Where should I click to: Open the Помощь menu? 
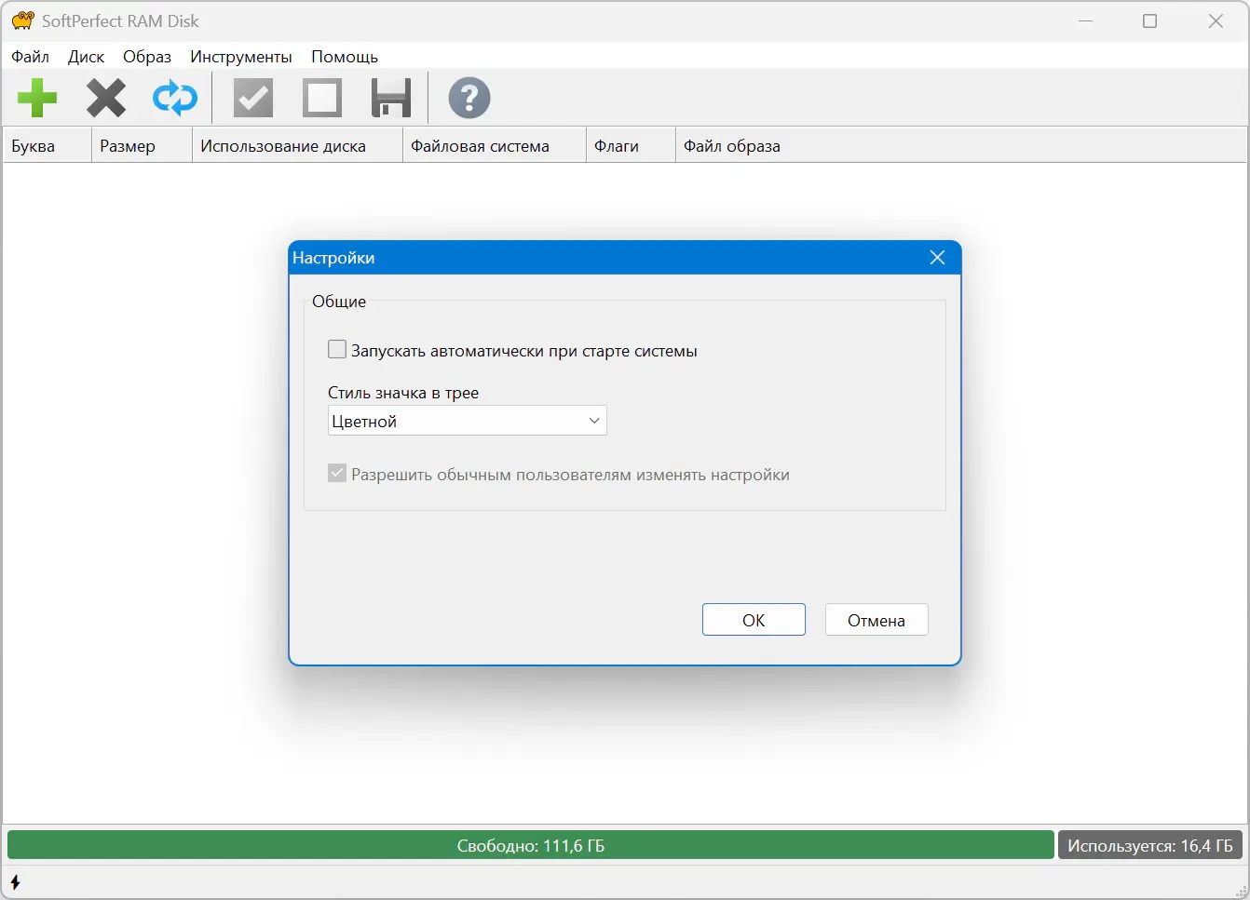pyautogui.click(x=345, y=57)
